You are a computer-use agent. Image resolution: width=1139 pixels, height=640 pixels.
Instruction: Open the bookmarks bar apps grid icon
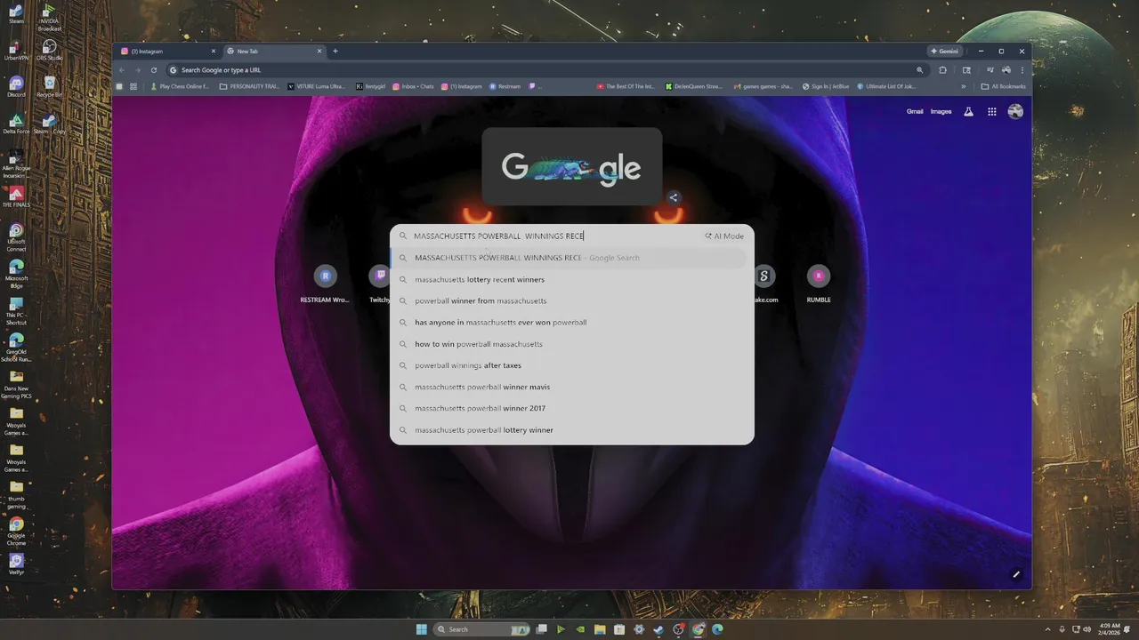coord(133,87)
